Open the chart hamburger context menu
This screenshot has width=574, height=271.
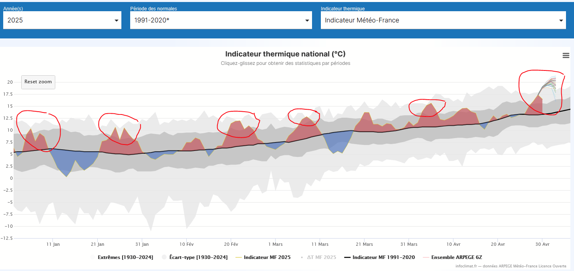[566, 56]
